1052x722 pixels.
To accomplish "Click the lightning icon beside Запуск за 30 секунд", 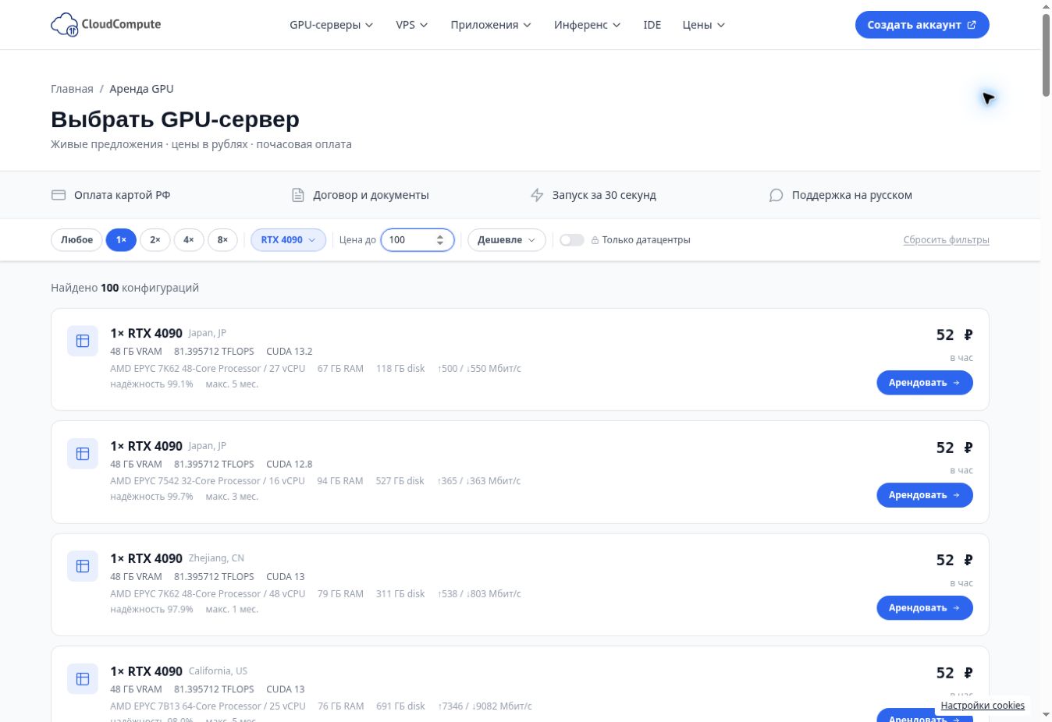I will point(537,195).
